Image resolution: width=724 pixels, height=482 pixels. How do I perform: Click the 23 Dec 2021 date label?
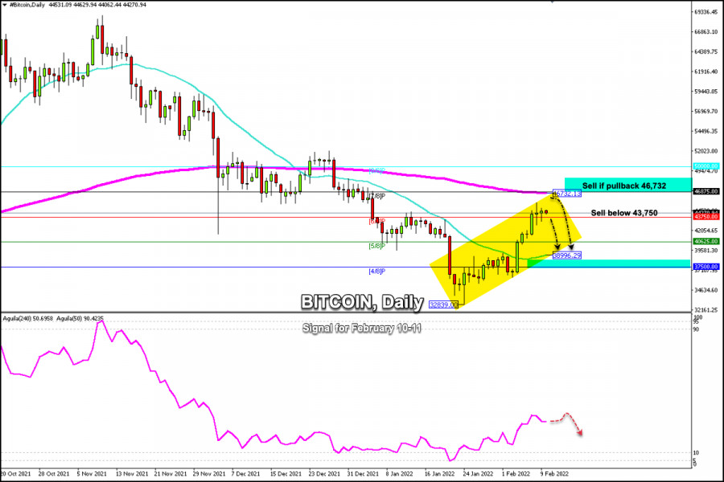tap(325, 474)
